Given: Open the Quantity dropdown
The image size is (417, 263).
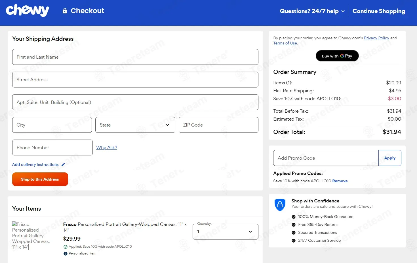Looking at the screenshot, I should point(226,232).
